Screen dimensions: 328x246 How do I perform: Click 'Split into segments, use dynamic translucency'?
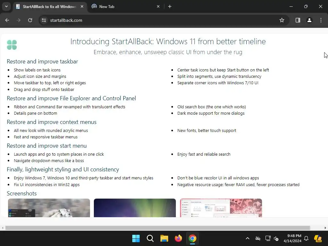pos(219,76)
